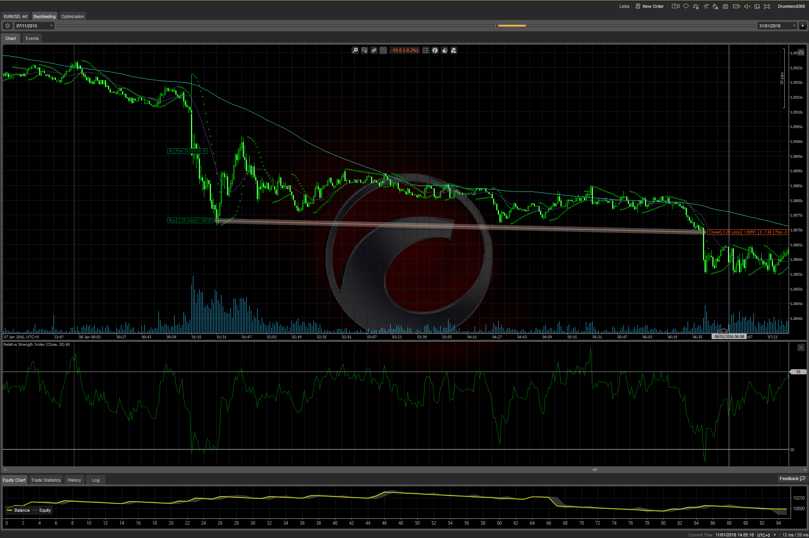Screen dimensions: 809x538
Task: Click the Balance legend entry
Action: pyautogui.click(x=18, y=510)
